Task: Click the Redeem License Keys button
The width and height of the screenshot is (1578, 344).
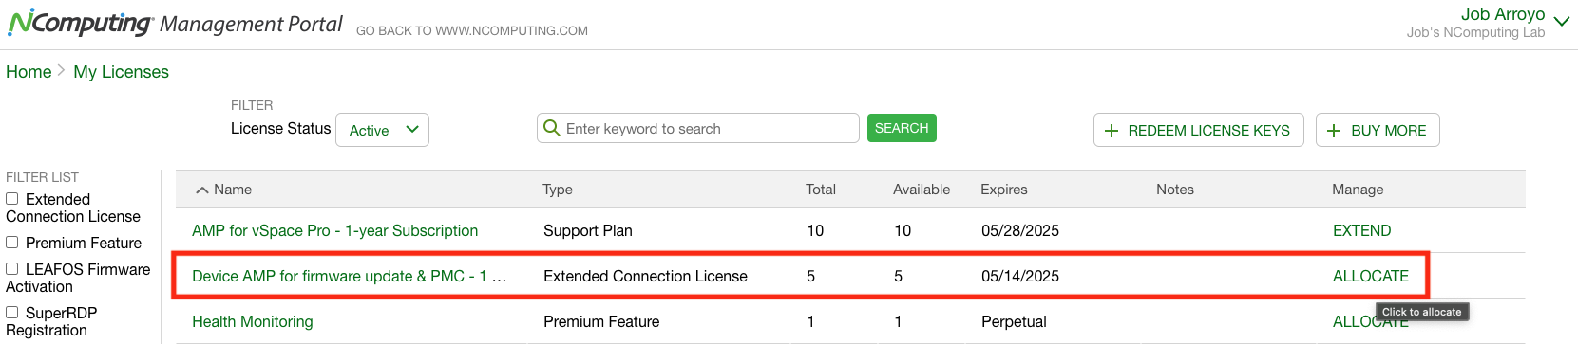Action: (1199, 130)
